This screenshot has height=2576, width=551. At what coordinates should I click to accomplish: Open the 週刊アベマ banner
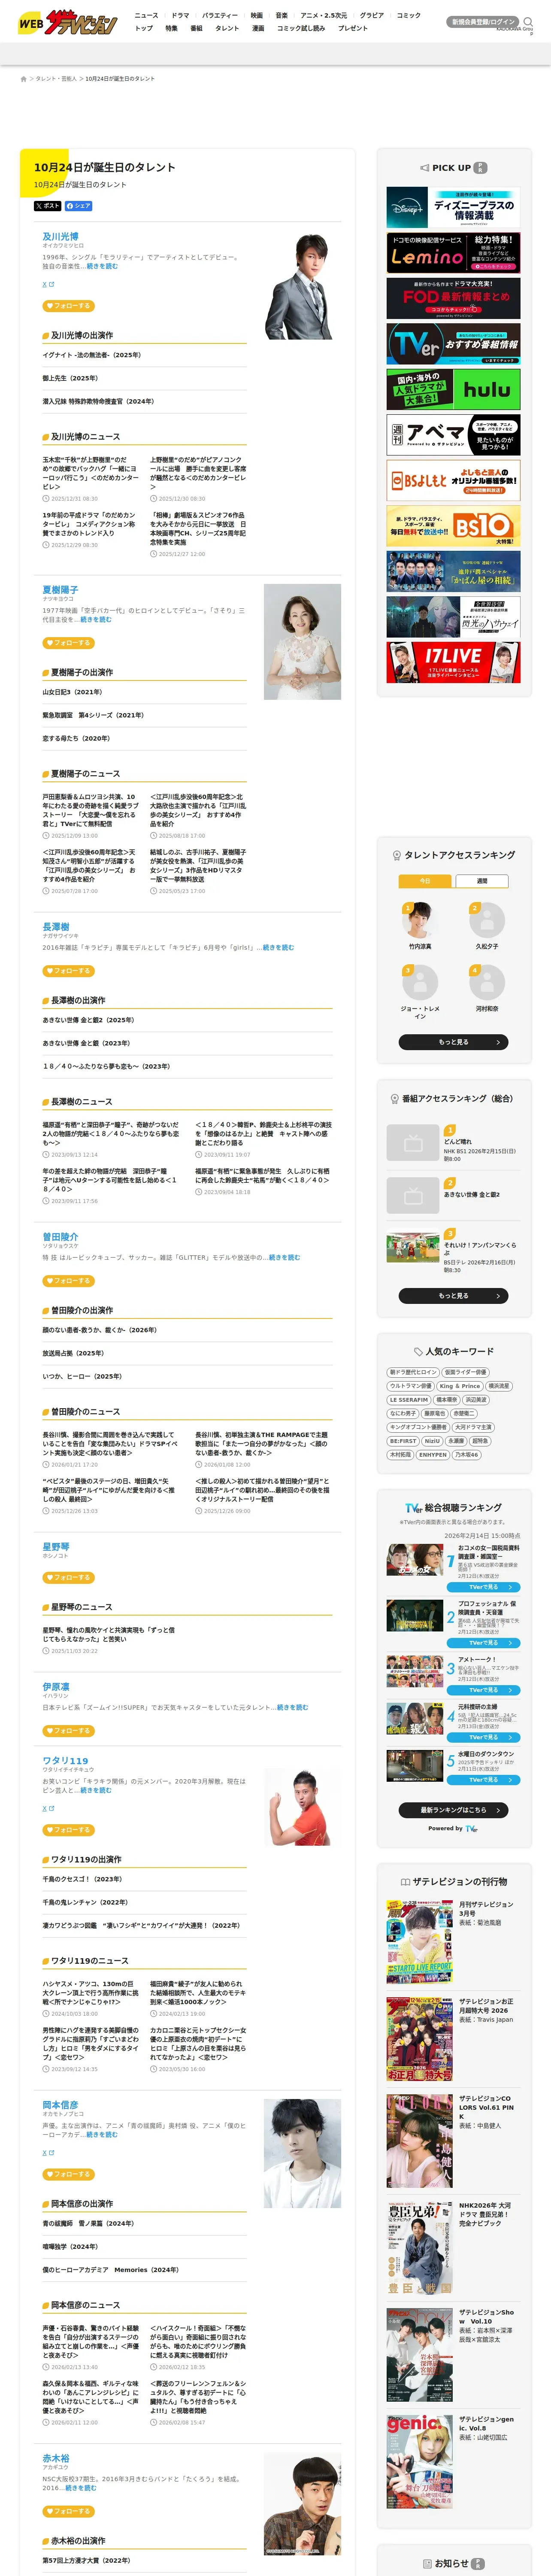[453, 435]
